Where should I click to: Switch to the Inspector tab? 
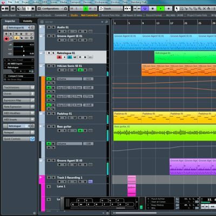(10, 21)
